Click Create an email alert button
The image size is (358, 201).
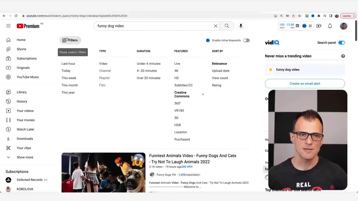coord(305,83)
